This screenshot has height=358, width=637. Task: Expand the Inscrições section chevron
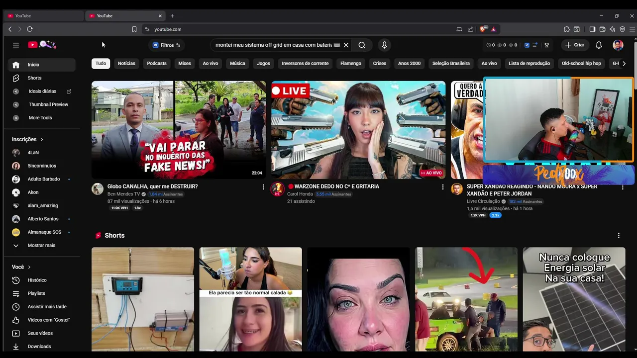[42, 140]
